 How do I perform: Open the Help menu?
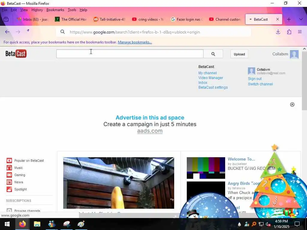pyautogui.click(x=83, y=10)
